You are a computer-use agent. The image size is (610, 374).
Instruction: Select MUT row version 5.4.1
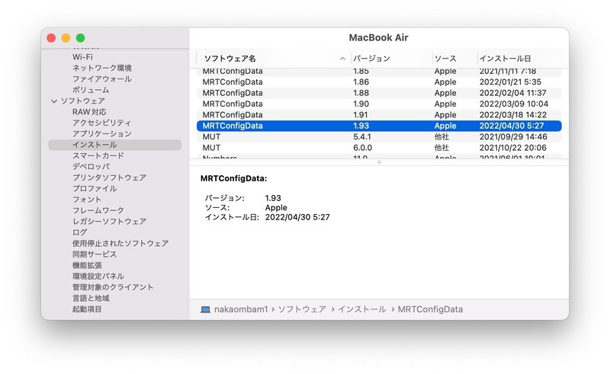[379, 137]
